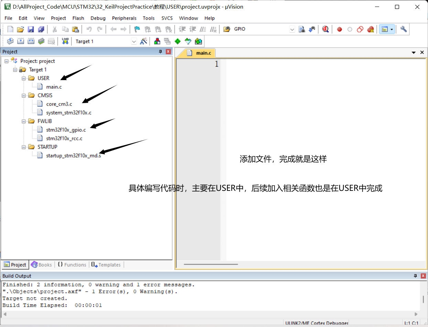Viewport: 428px width, 327px height.
Task: Switch to the Books tab
Action: tap(41, 264)
